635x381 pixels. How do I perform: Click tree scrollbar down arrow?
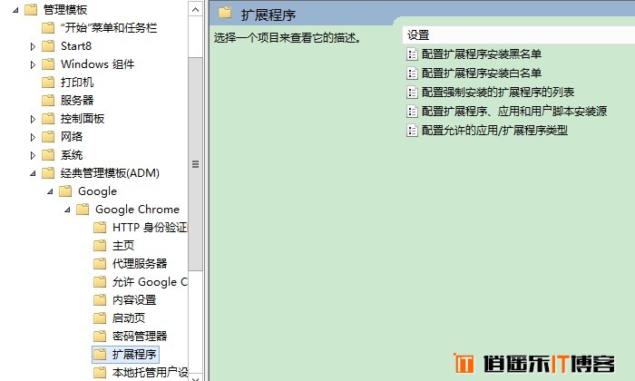196,378
